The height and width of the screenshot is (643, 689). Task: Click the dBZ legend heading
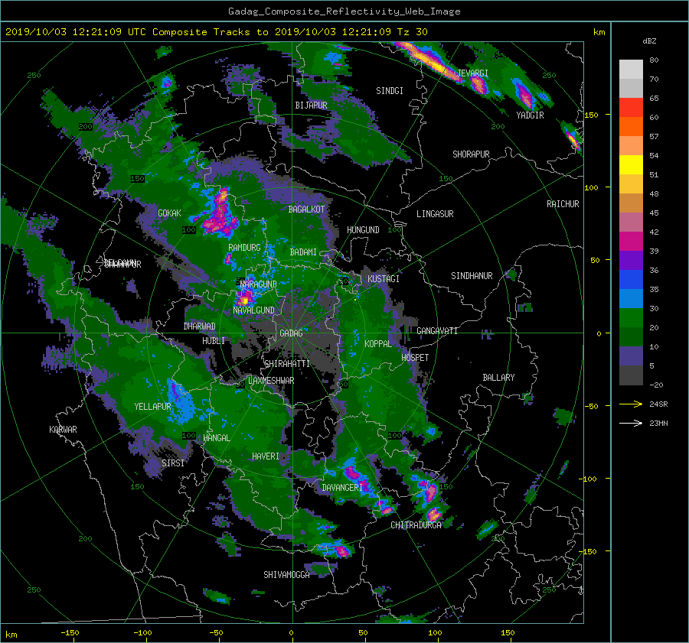pyautogui.click(x=649, y=41)
